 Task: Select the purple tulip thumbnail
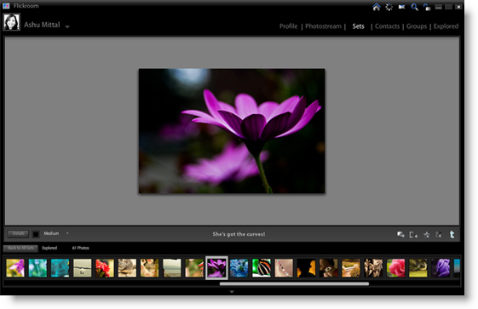[441, 268]
